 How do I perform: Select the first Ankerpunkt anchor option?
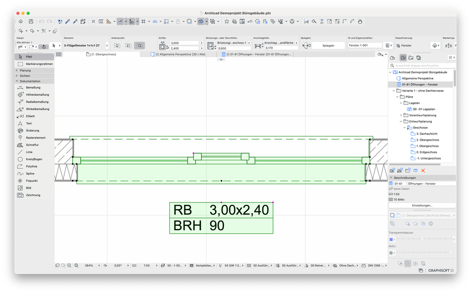117,46
